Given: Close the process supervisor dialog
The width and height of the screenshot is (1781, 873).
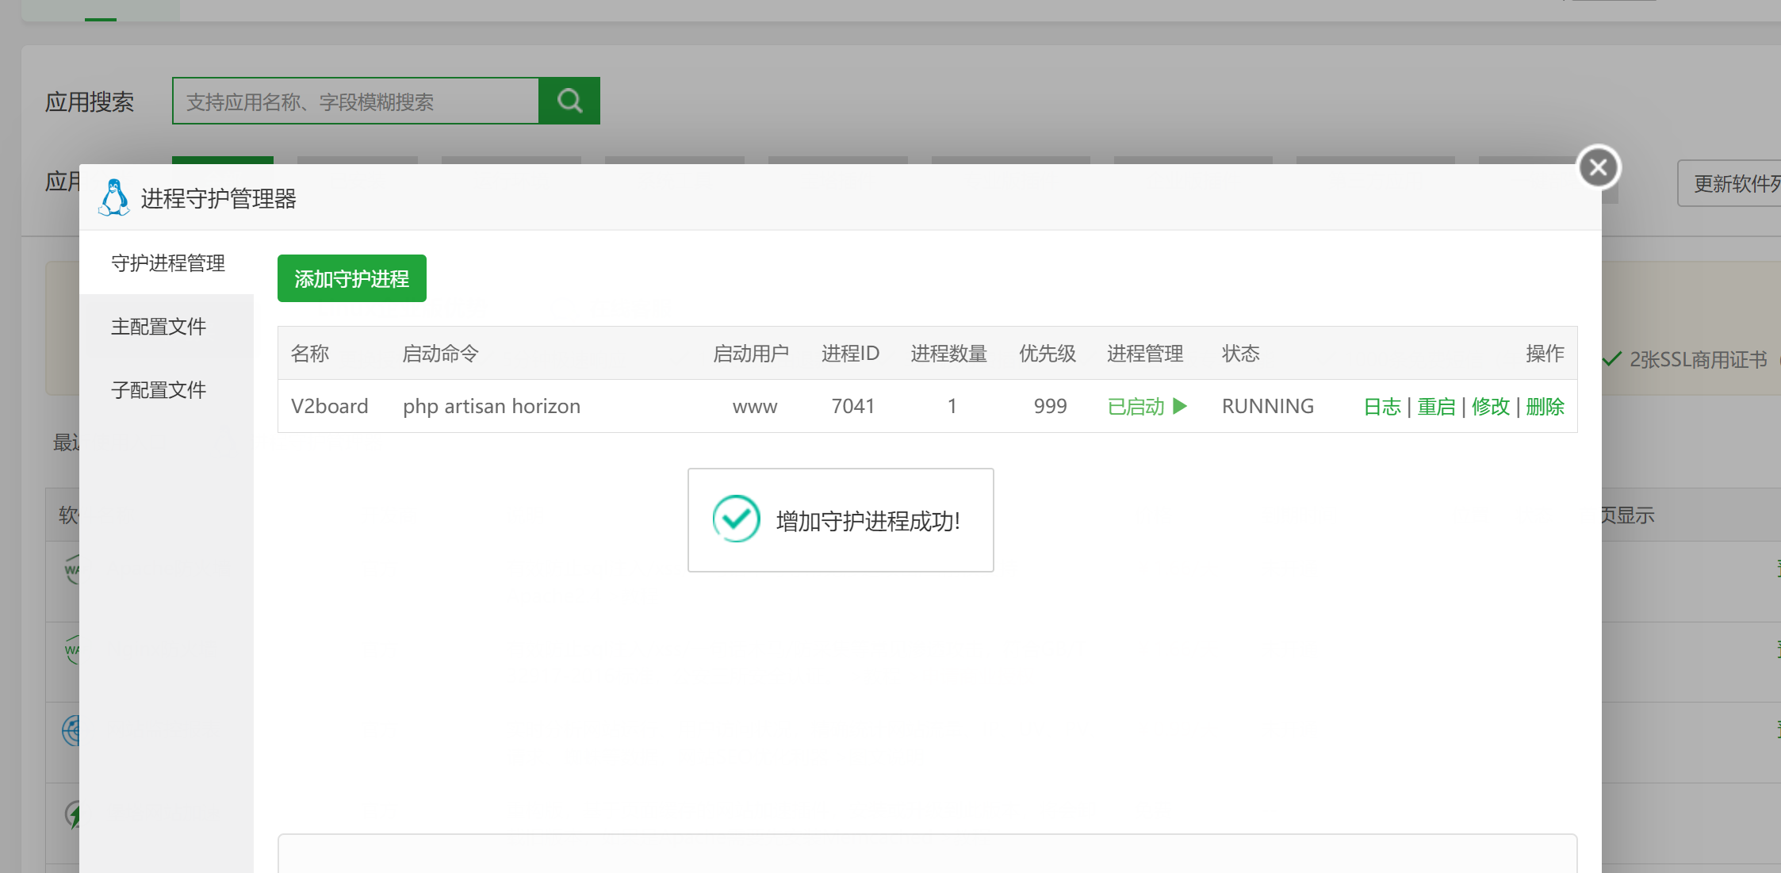Looking at the screenshot, I should click(x=1598, y=167).
